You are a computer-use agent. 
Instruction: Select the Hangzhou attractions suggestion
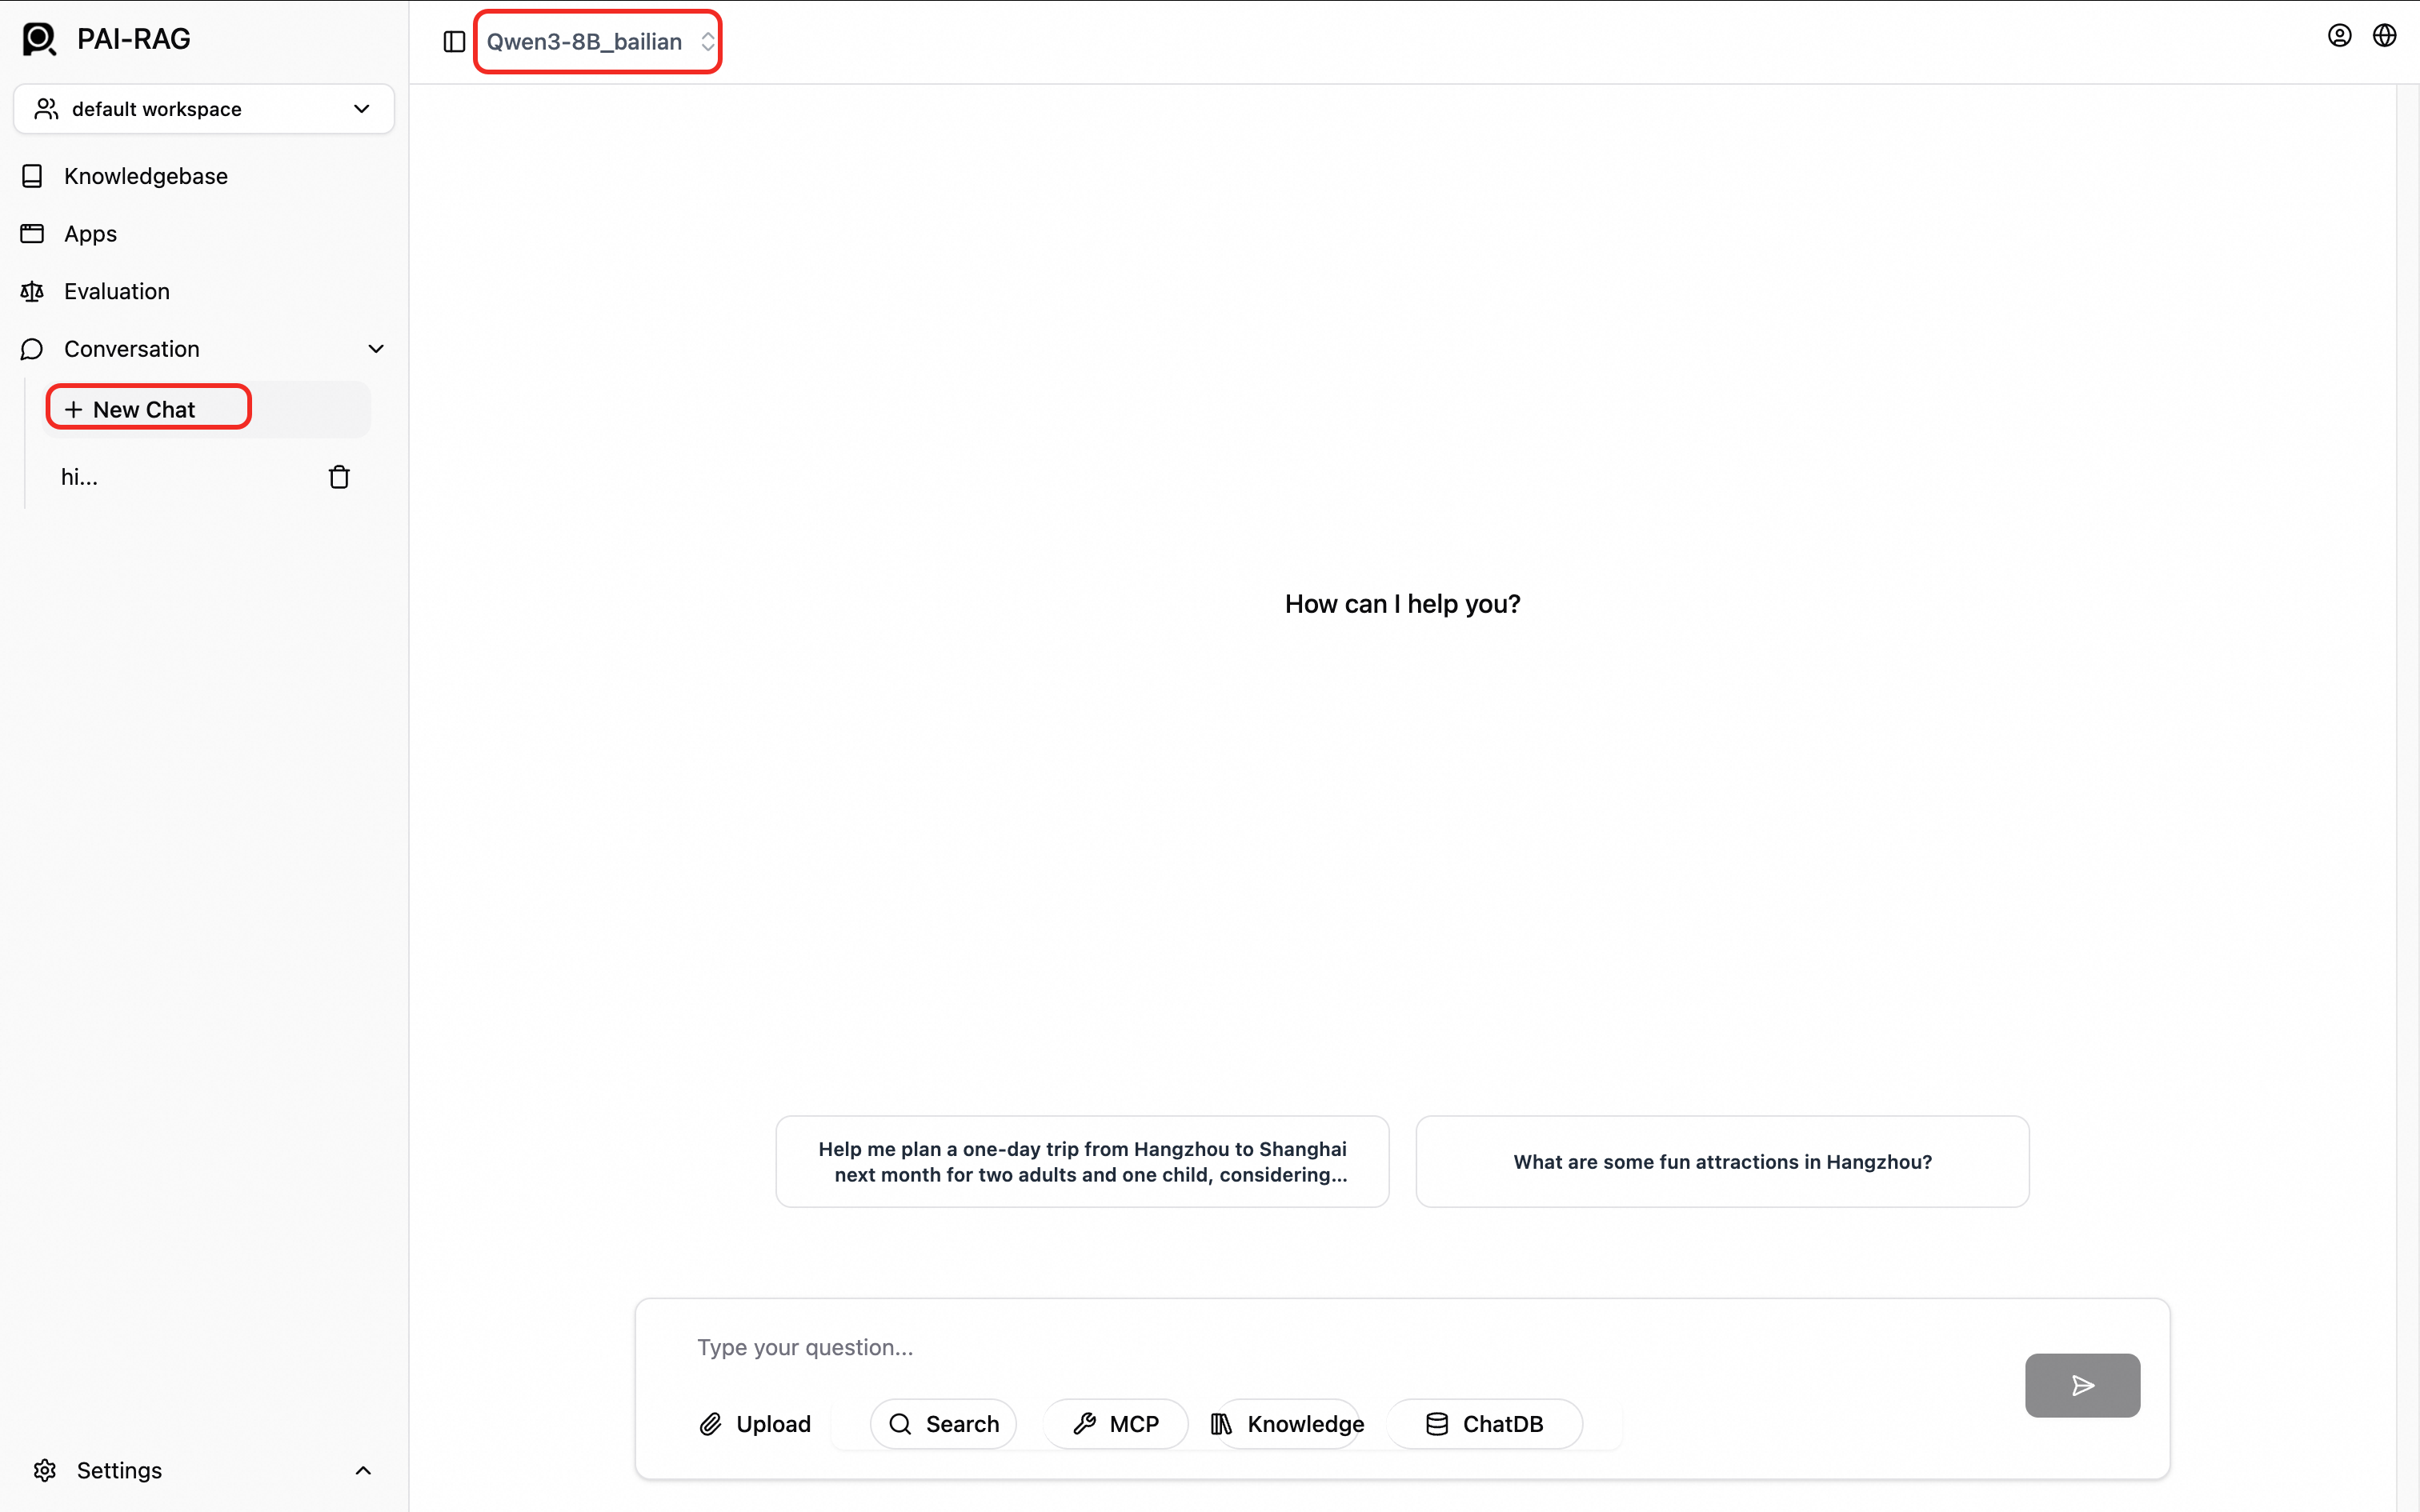tap(1722, 1162)
